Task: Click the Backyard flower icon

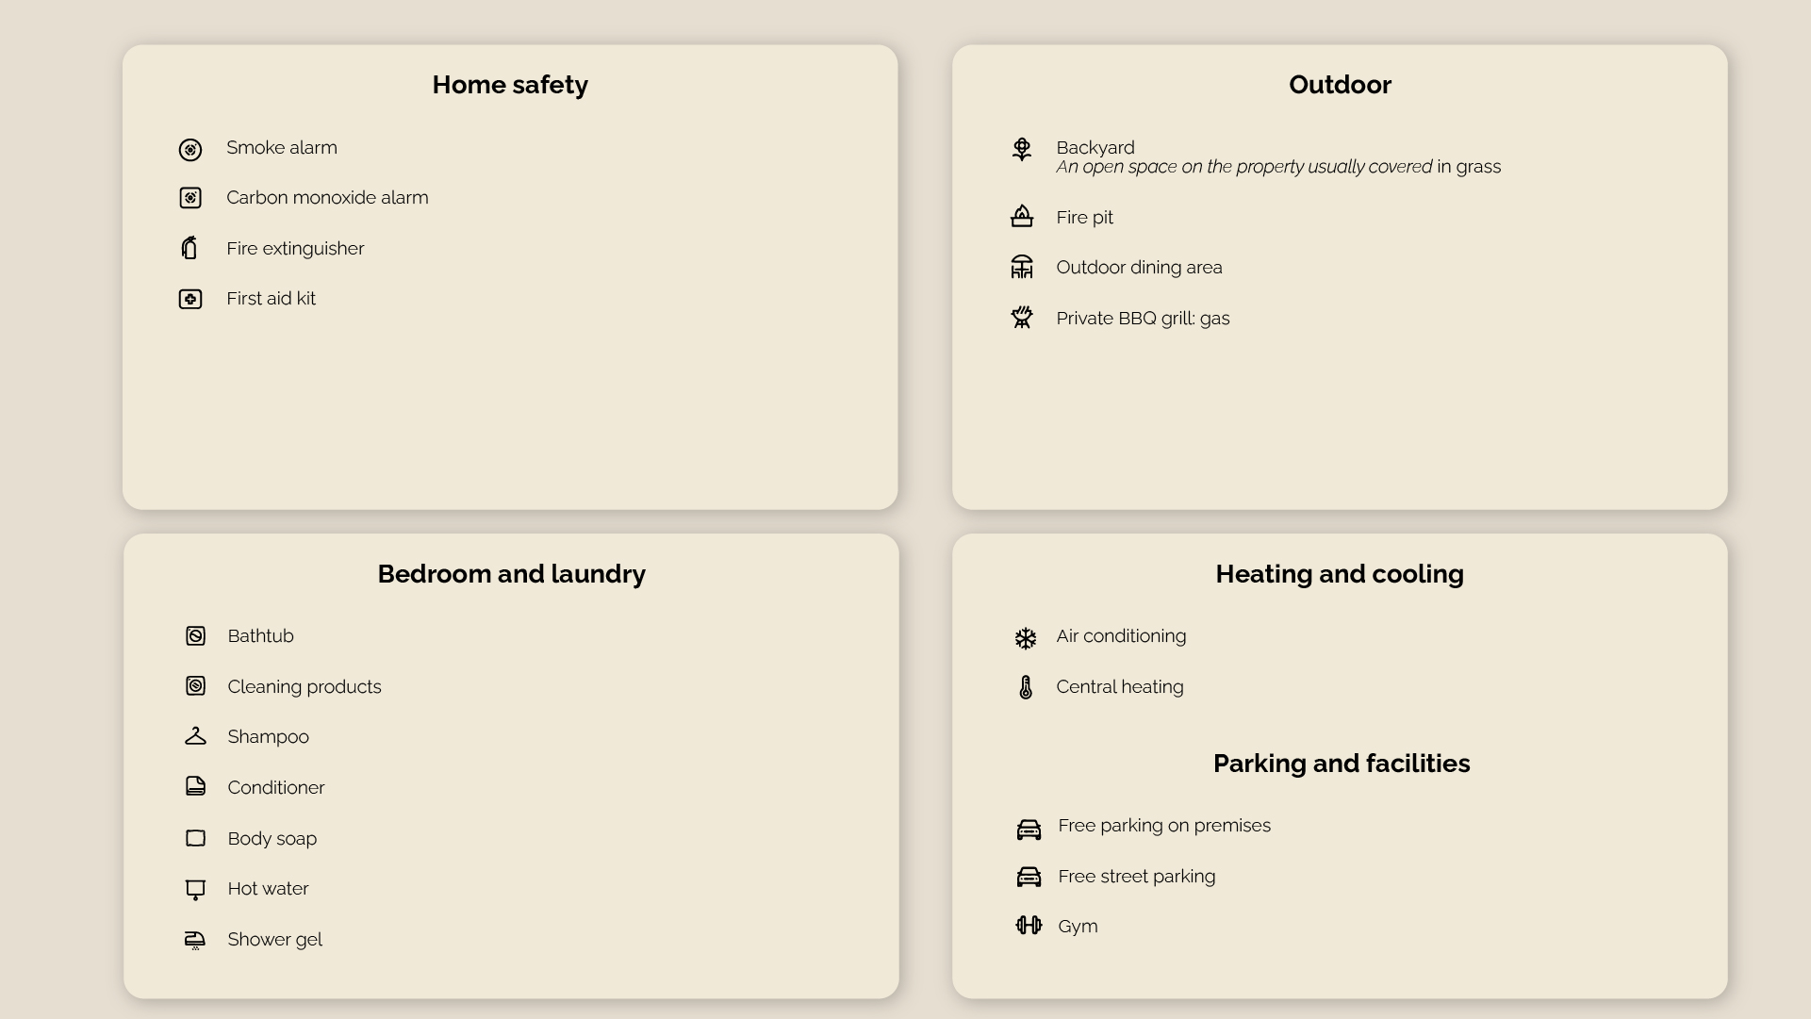Action: tap(1022, 149)
